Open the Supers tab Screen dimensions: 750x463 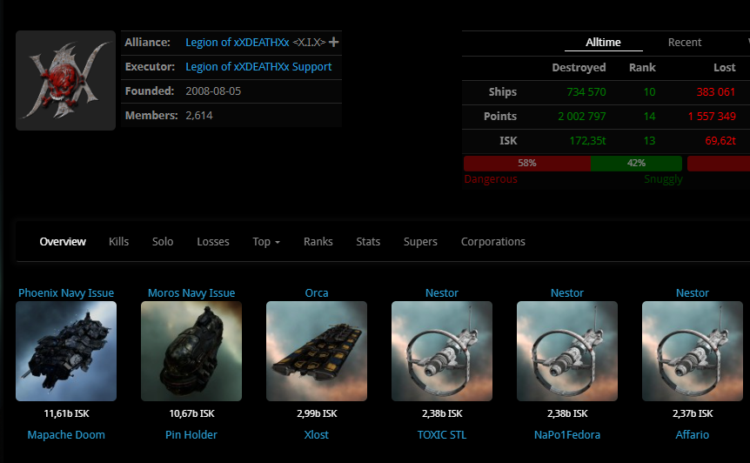pos(420,241)
